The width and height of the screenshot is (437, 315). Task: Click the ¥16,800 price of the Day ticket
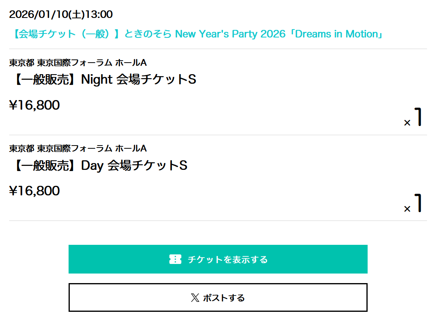point(34,191)
